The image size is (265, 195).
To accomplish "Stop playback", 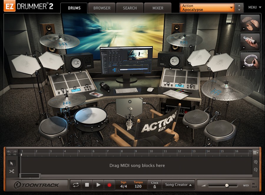I will pyautogui.click(x=87, y=185).
